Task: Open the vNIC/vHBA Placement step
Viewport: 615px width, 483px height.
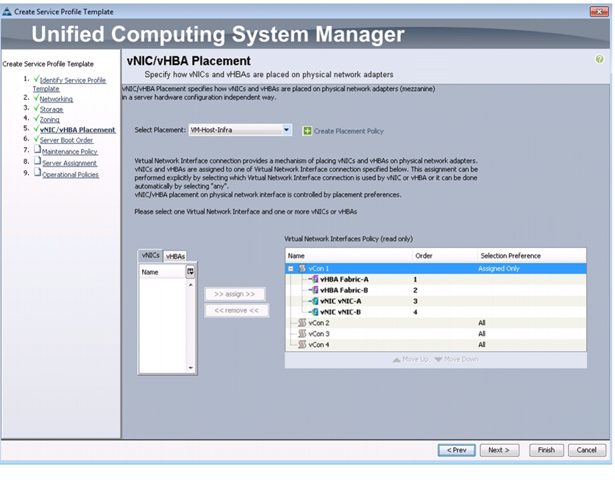Action: click(78, 130)
